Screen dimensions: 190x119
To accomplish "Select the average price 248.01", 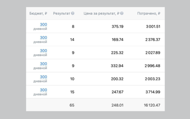I will [117, 105].
